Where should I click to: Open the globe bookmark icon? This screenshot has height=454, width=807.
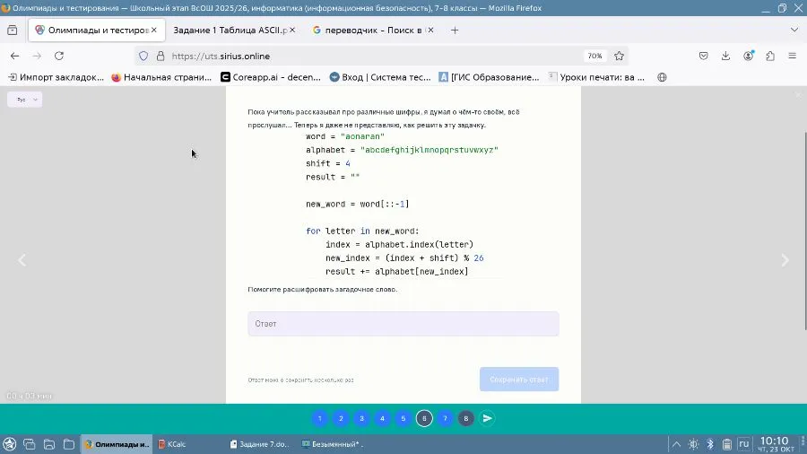pyautogui.click(x=662, y=77)
